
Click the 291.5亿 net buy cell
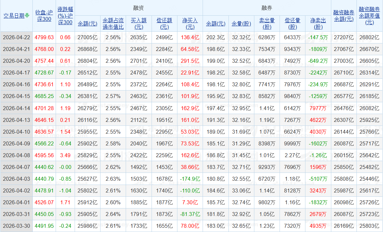[190, 61]
